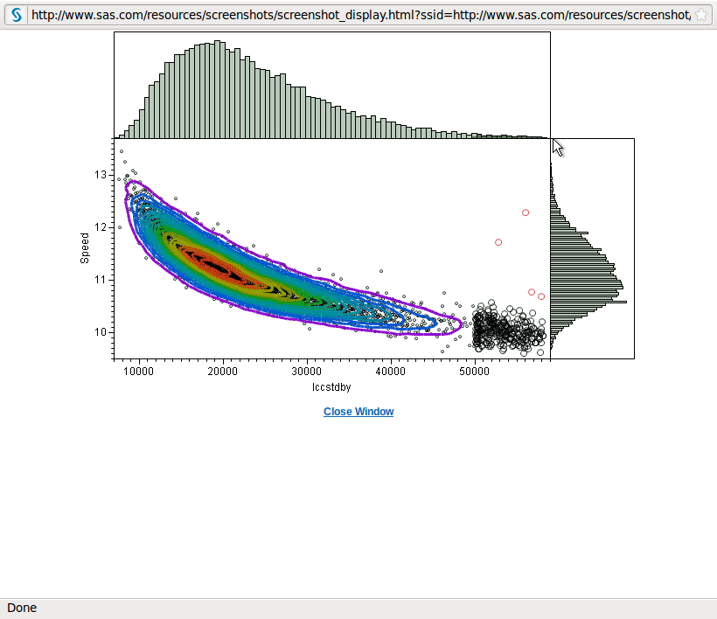Focus the URL address field
The width and height of the screenshot is (717, 619).
[358, 15]
